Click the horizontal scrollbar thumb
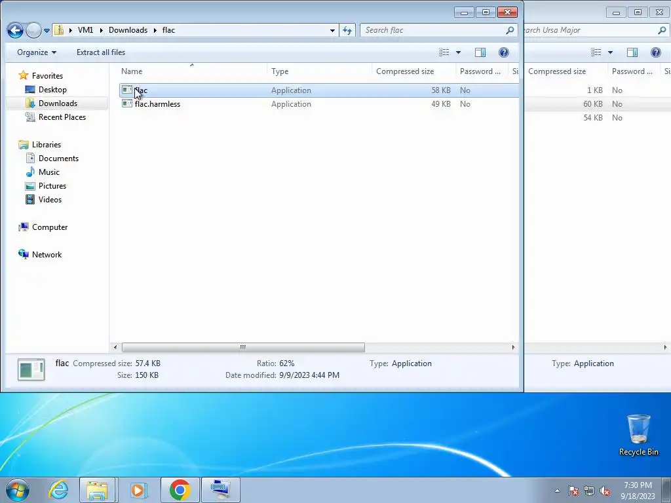The image size is (671, 503). point(243,347)
